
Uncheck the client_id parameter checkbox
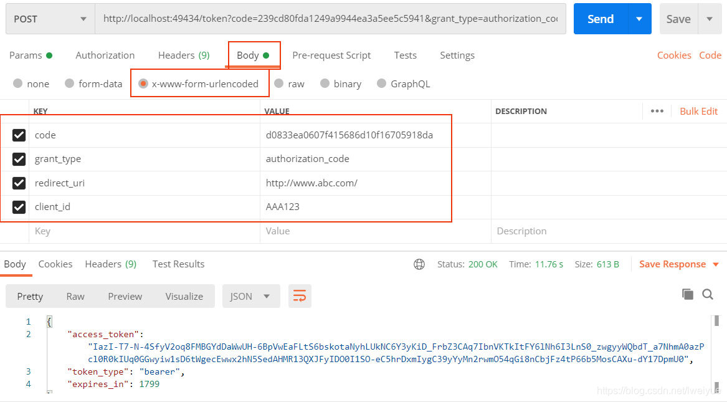click(19, 207)
